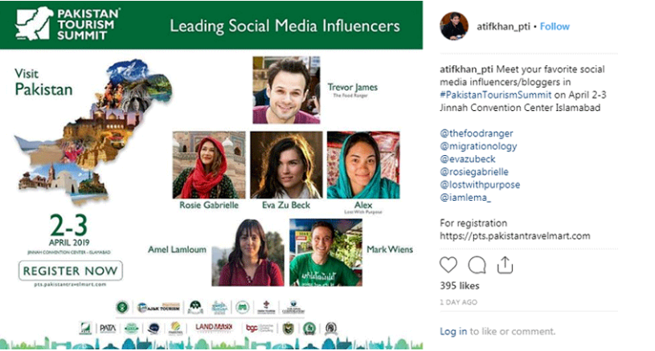
Task: Click the Trevor James name label
Action: [x=352, y=88]
